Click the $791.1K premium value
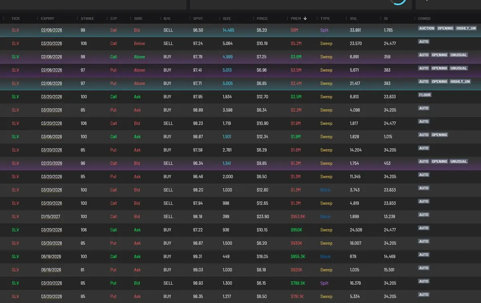 tap(297, 297)
